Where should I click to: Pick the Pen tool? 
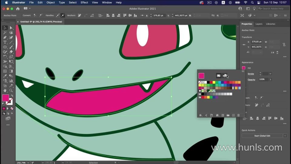(x=5, y=37)
